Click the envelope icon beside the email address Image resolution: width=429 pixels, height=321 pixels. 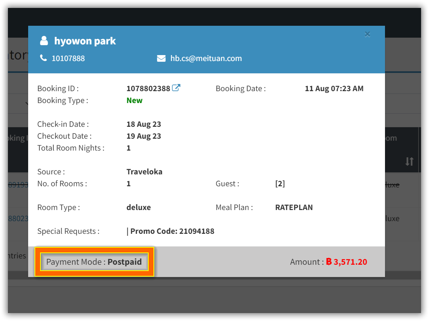coord(161,58)
